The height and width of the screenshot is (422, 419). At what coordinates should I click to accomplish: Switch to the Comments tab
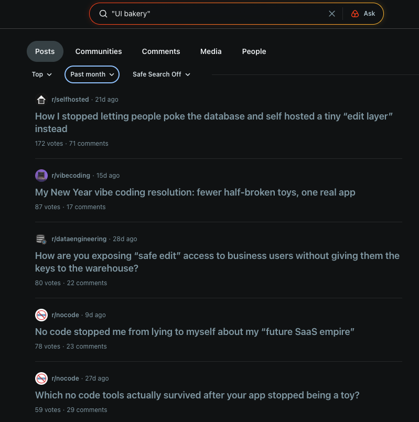(160, 51)
